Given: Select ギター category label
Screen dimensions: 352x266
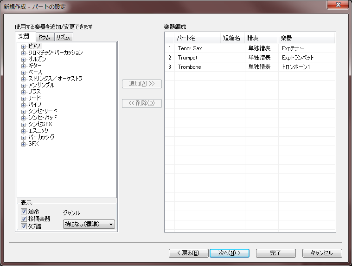Looking at the screenshot, I should (35, 66).
